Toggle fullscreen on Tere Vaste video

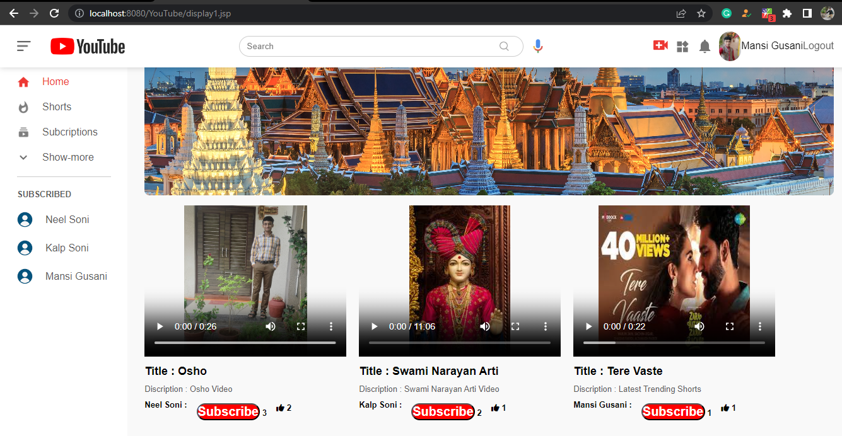(730, 326)
